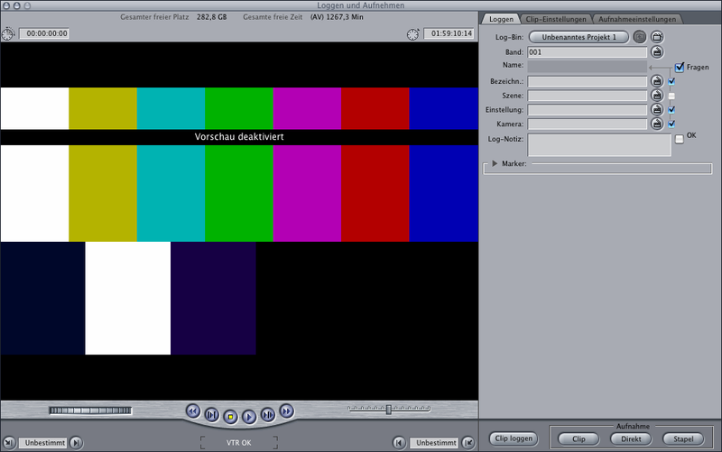This screenshot has height=452, width=722.
Task: Click the fast forward transport button
Action: pos(286,410)
